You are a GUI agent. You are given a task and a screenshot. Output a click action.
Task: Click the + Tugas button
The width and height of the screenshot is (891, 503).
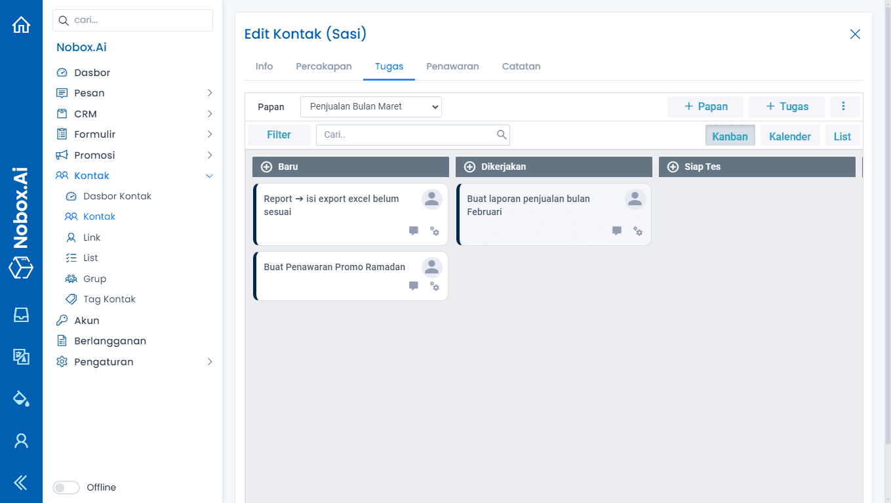click(x=786, y=107)
